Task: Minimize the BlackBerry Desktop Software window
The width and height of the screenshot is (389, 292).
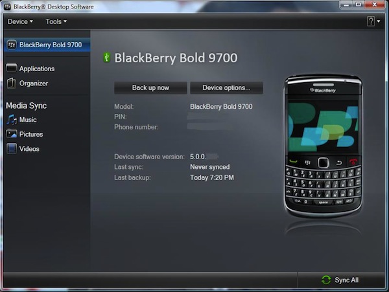Action: (346, 5)
